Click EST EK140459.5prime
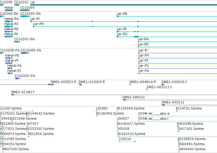 coord(110,114)
